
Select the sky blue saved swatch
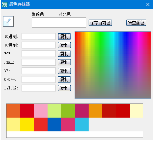tap(82, 124)
